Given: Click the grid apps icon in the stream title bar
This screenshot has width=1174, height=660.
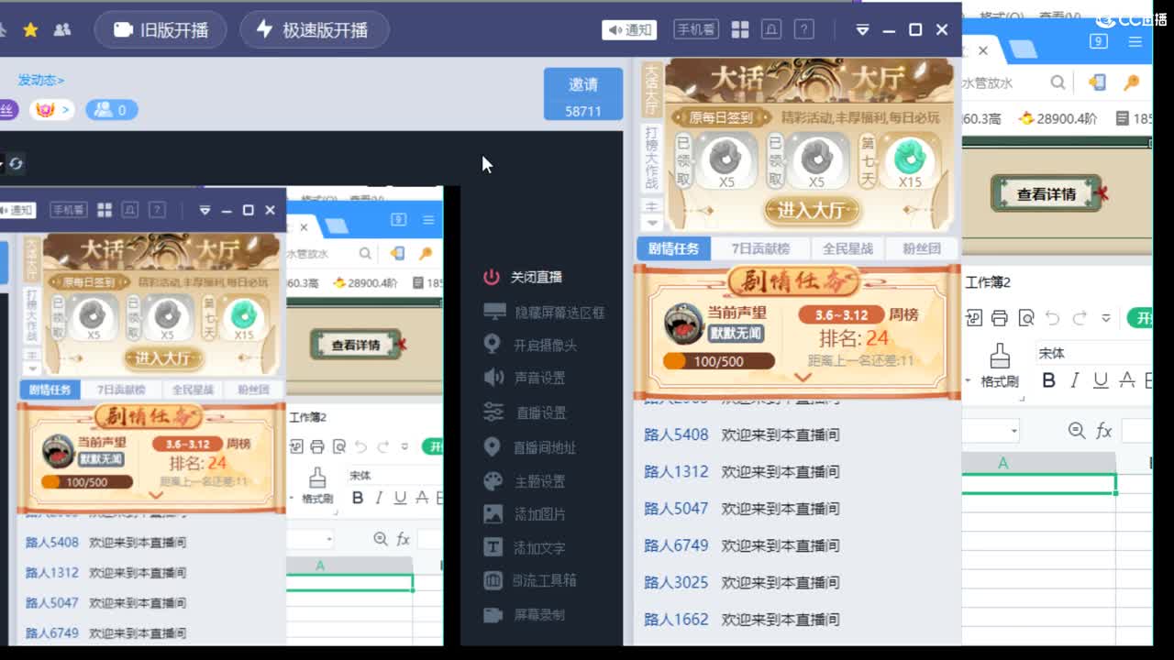Looking at the screenshot, I should click(x=740, y=29).
